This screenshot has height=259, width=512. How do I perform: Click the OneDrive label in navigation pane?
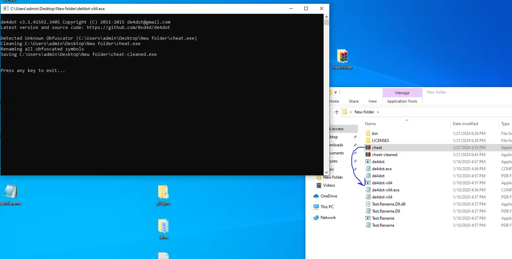329,196
